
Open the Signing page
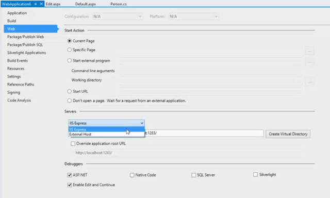14,92
